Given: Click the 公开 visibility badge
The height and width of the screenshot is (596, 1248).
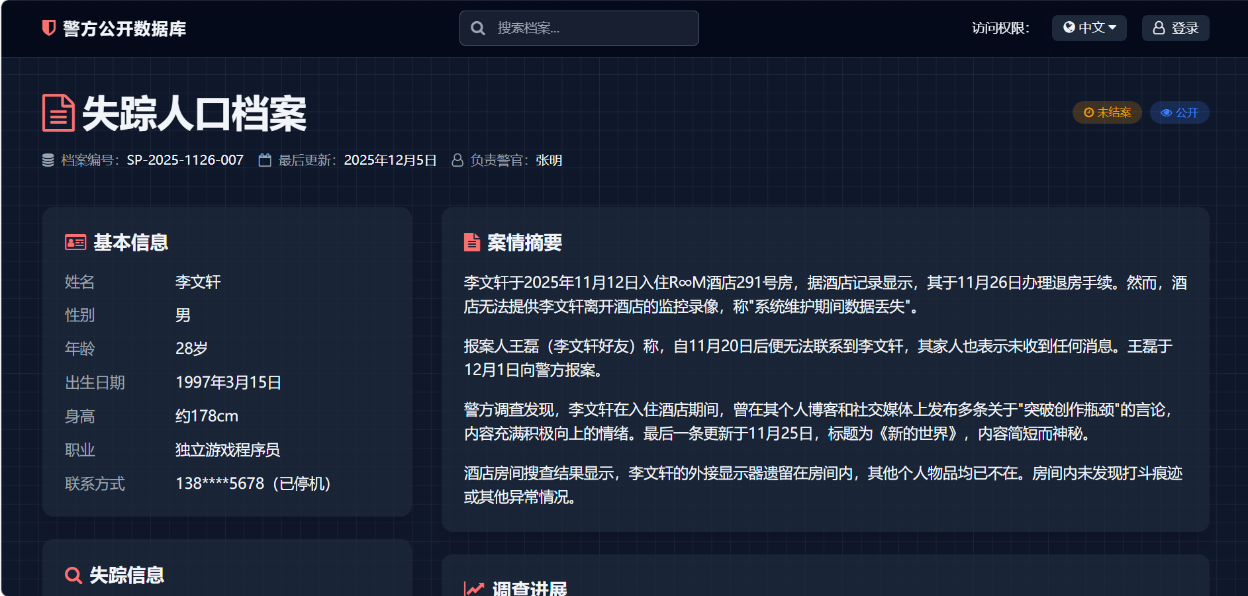Looking at the screenshot, I should click(1179, 112).
